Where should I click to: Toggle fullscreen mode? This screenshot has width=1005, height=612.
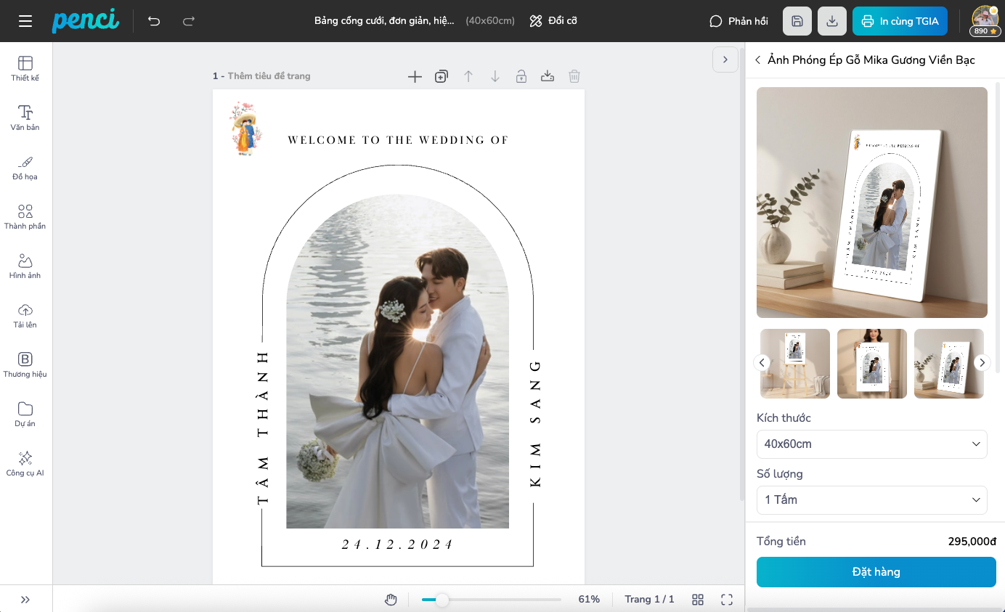tap(727, 599)
